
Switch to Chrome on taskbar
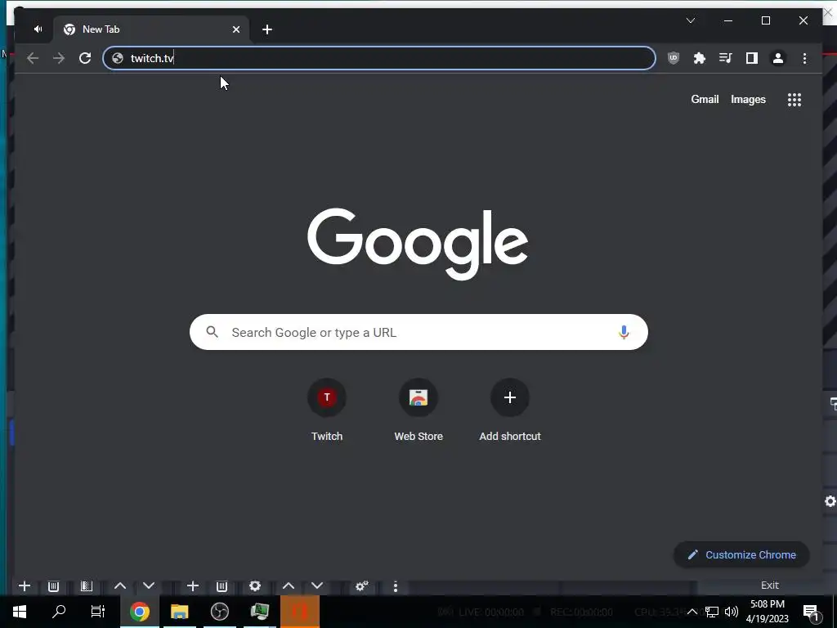click(x=140, y=612)
